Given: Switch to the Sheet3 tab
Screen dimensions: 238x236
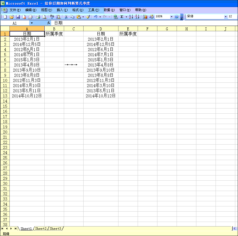Looking at the screenshot, I should click(x=55, y=229).
